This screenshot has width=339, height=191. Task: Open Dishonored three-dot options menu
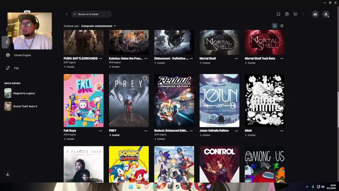(191, 58)
